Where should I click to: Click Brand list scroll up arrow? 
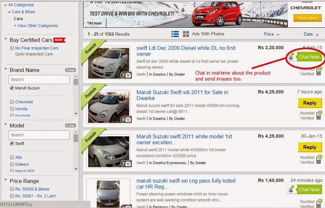click(76, 77)
